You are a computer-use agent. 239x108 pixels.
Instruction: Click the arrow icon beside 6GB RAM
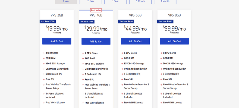point(122,58)
